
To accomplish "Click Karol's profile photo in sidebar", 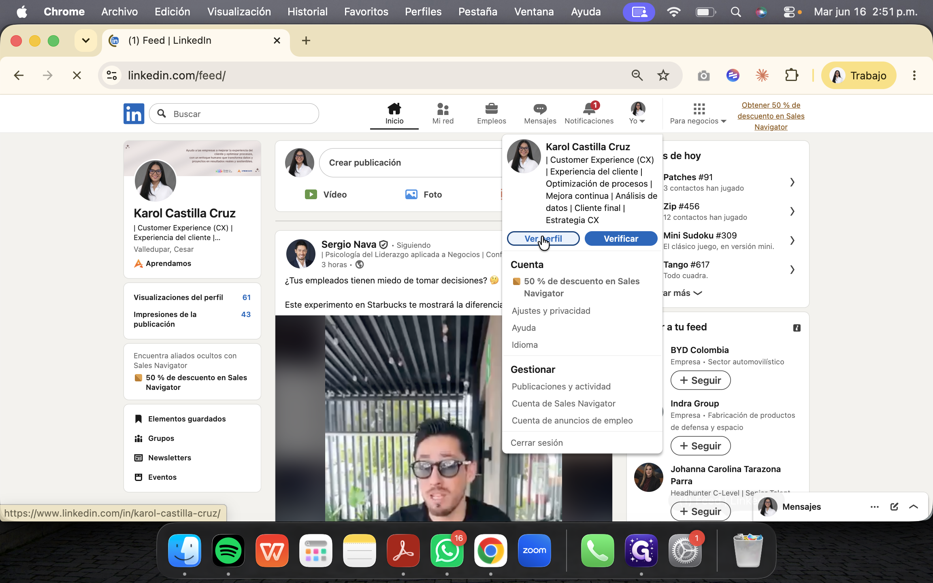I will 155,181.
